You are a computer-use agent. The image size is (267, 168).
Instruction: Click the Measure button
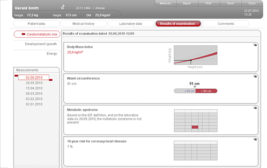tap(165, 3)
